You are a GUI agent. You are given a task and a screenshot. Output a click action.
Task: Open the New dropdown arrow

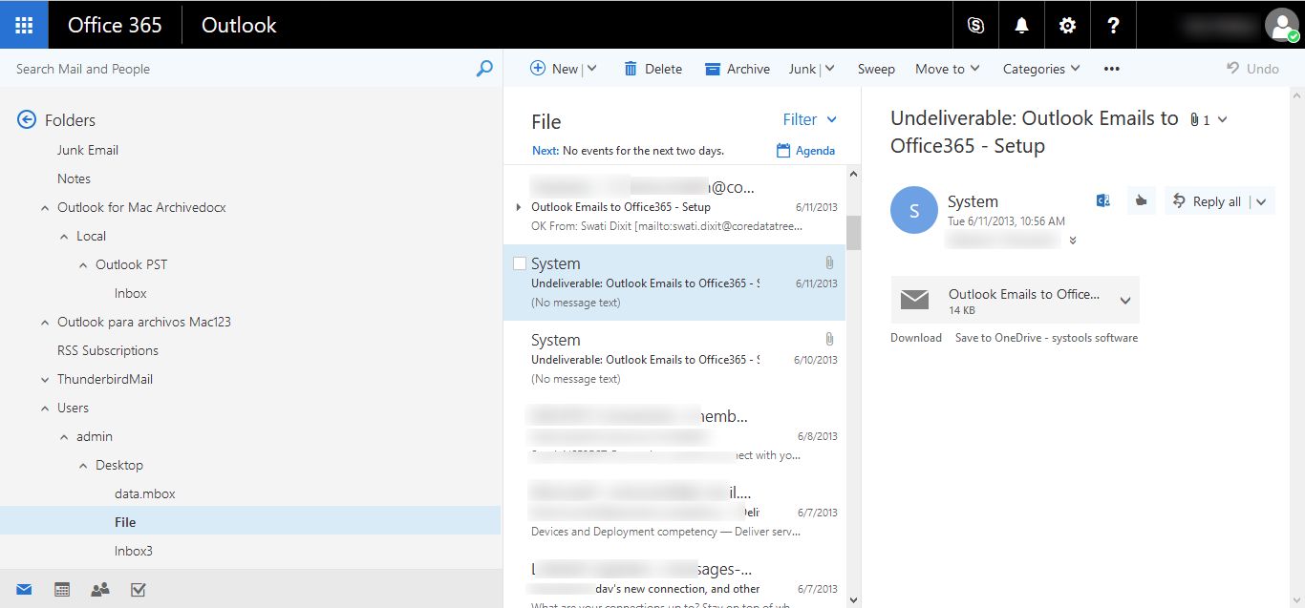point(591,69)
